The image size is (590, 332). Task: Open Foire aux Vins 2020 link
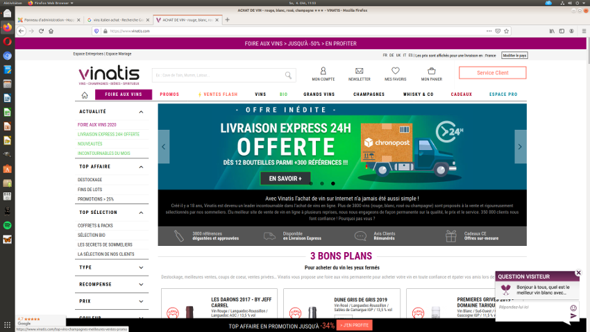pyautogui.click(x=96, y=125)
